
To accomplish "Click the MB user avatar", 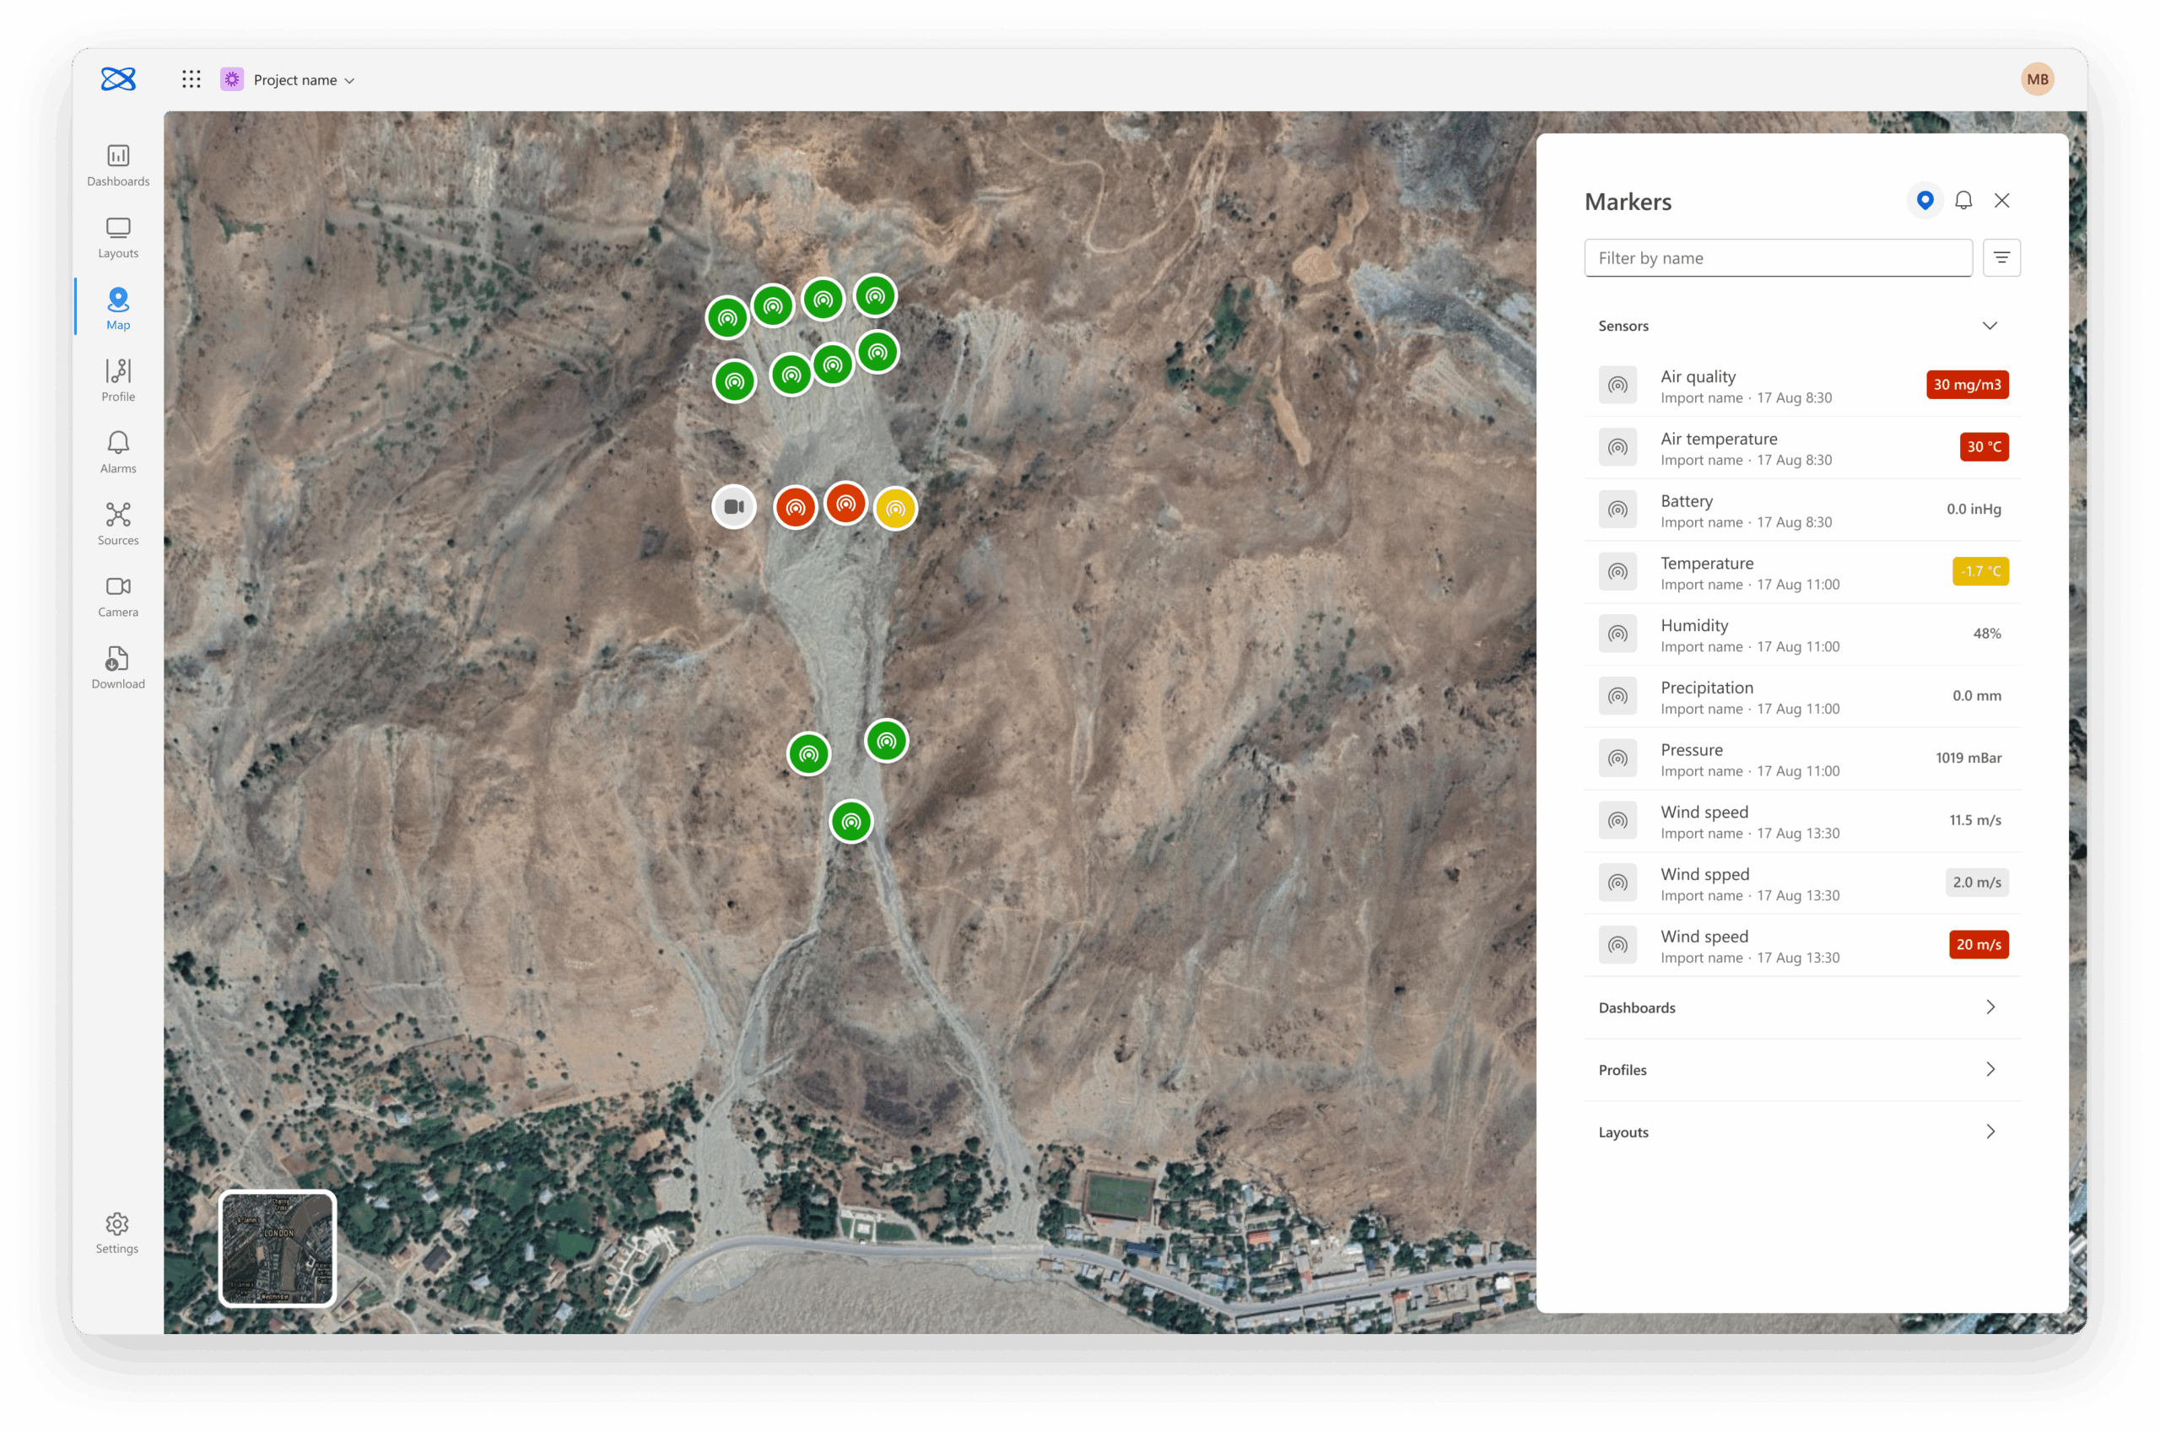I will pos(2037,79).
